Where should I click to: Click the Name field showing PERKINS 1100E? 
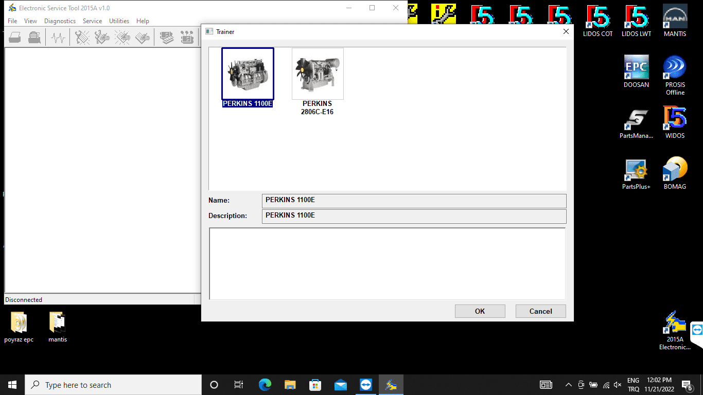(x=414, y=201)
